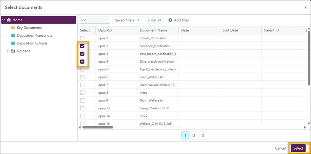Go to page 1
Screen dimensions: 311x154
[x=185, y=135]
